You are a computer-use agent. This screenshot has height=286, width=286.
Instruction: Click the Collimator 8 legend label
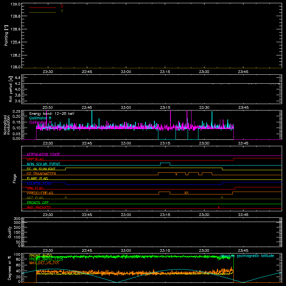40,118
